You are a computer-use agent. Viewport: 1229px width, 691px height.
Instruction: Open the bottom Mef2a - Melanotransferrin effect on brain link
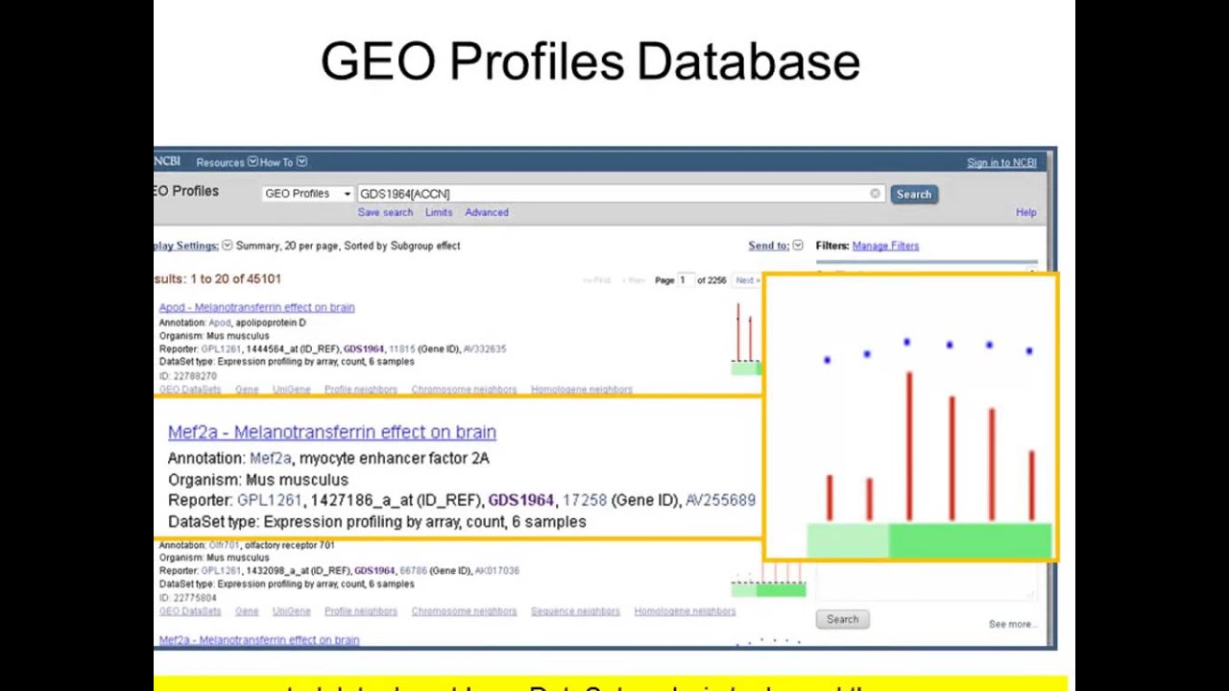pos(259,640)
